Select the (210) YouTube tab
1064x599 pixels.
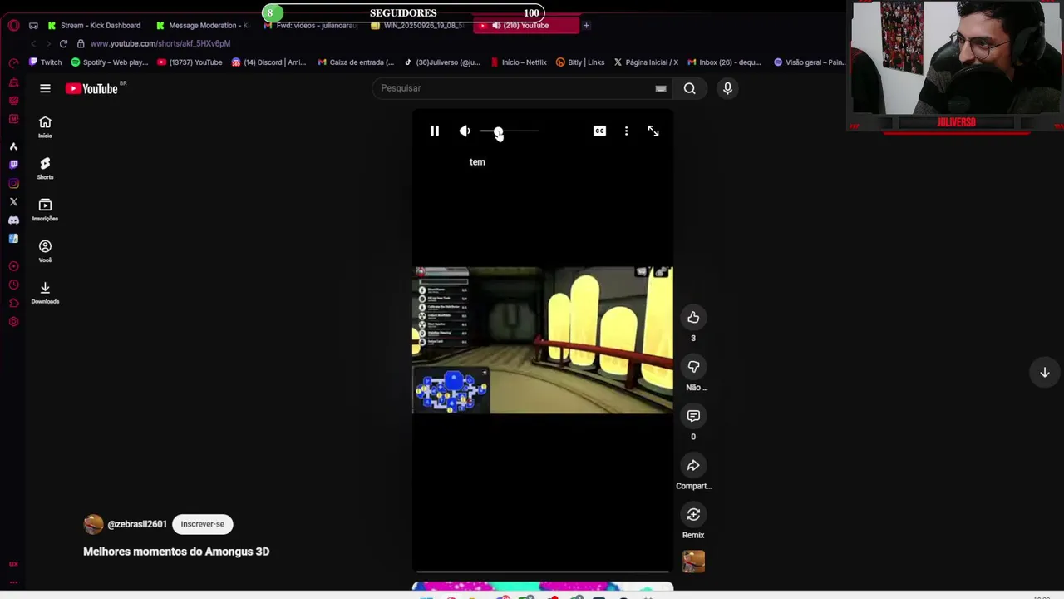525,25
